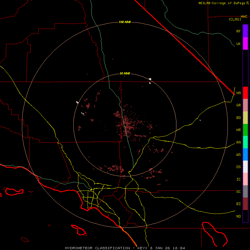Select the magenta UK legend swatch
Viewport: 250px width, 250px height.
click(245, 44)
